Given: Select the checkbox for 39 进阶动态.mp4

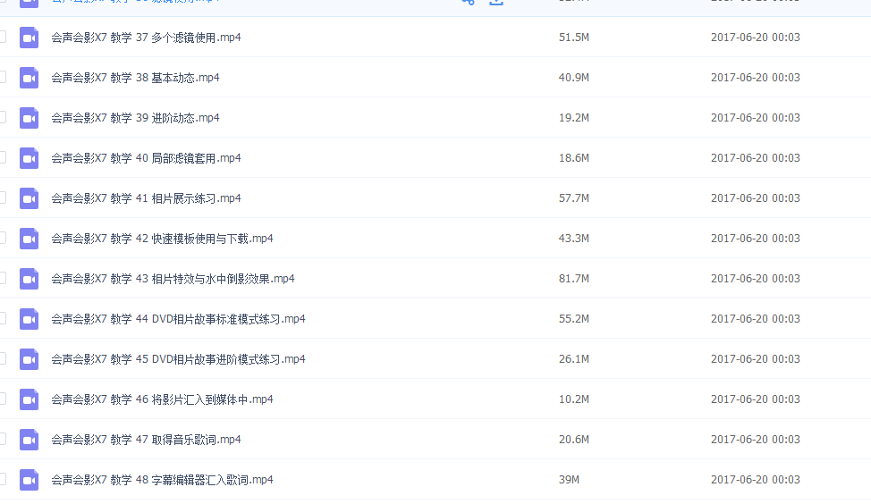Looking at the screenshot, I should [3, 117].
